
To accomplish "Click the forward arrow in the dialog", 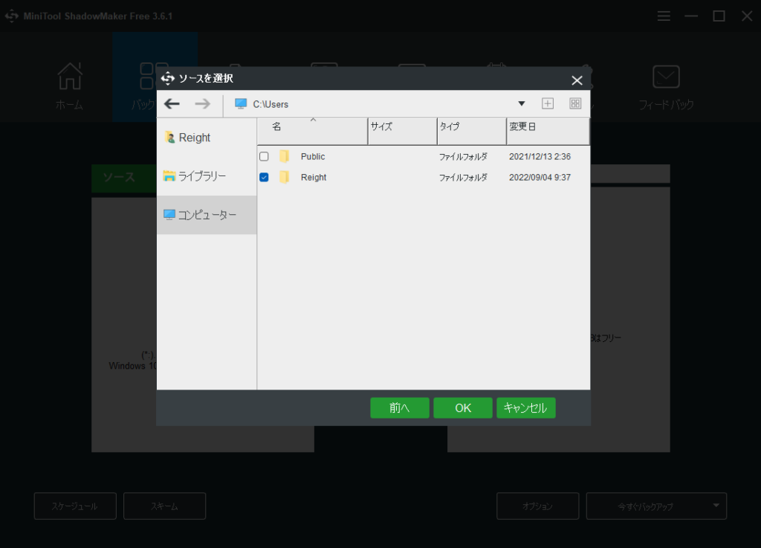I will [x=202, y=104].
